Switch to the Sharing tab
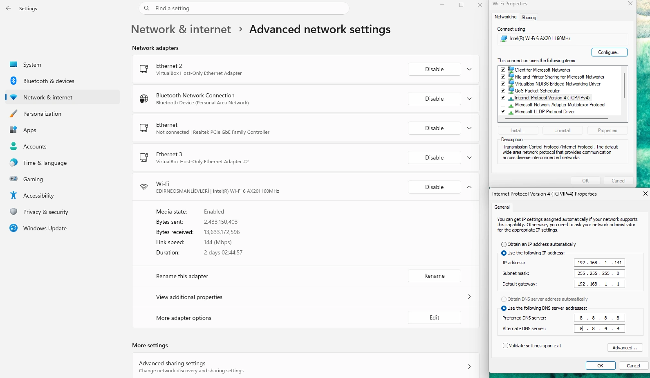Image resolution: width=650 pixels, height=378 pixels. (529, 18)
